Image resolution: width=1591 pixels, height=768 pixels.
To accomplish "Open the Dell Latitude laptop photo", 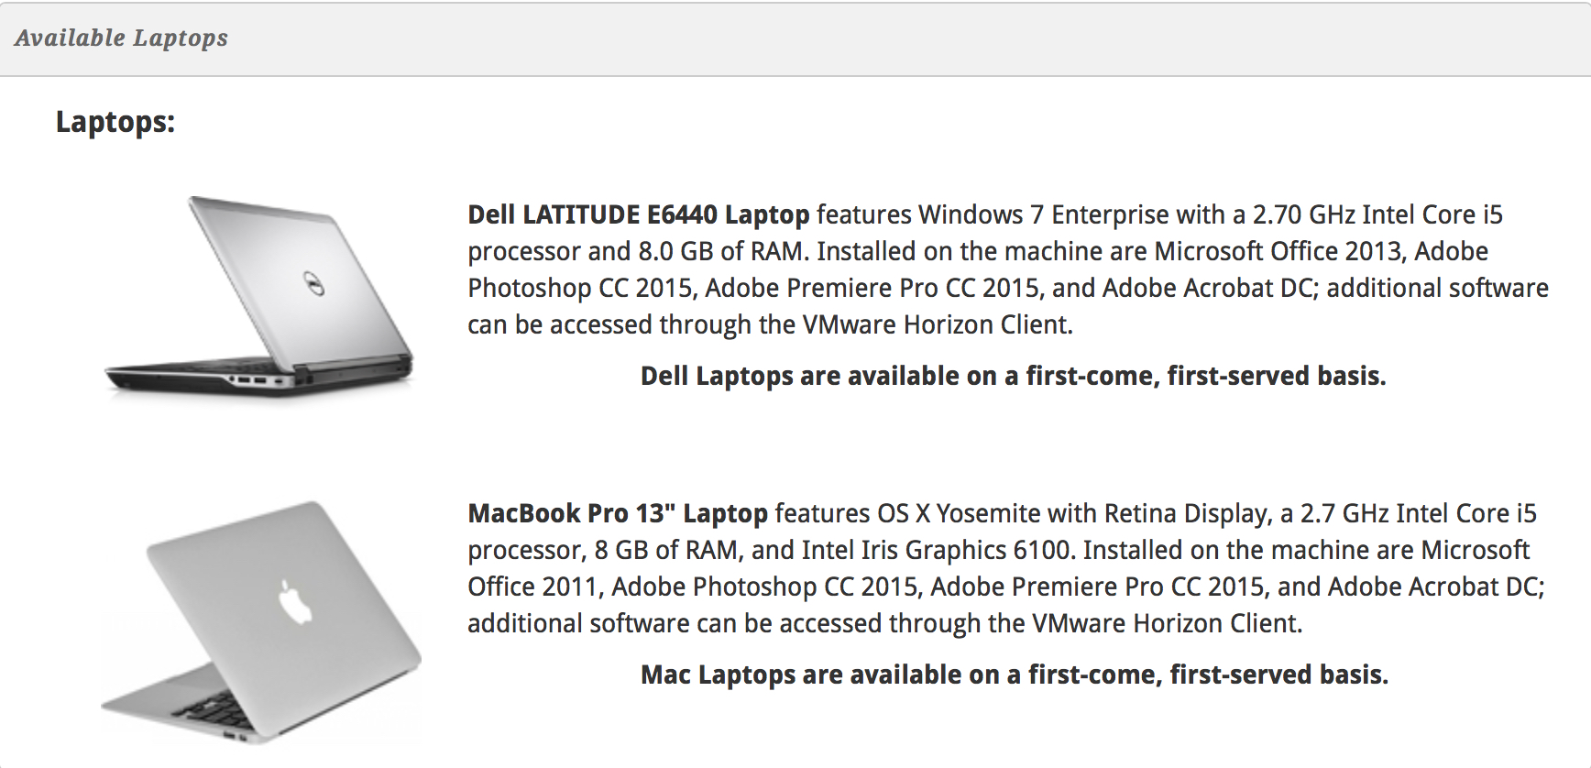I will [259, 295].
